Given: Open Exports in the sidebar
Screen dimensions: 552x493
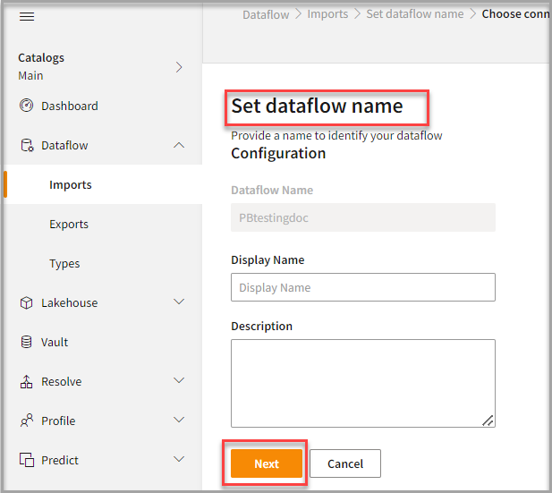Looking at the screenshot, I should pyautogui.click(x=69, y=224).
